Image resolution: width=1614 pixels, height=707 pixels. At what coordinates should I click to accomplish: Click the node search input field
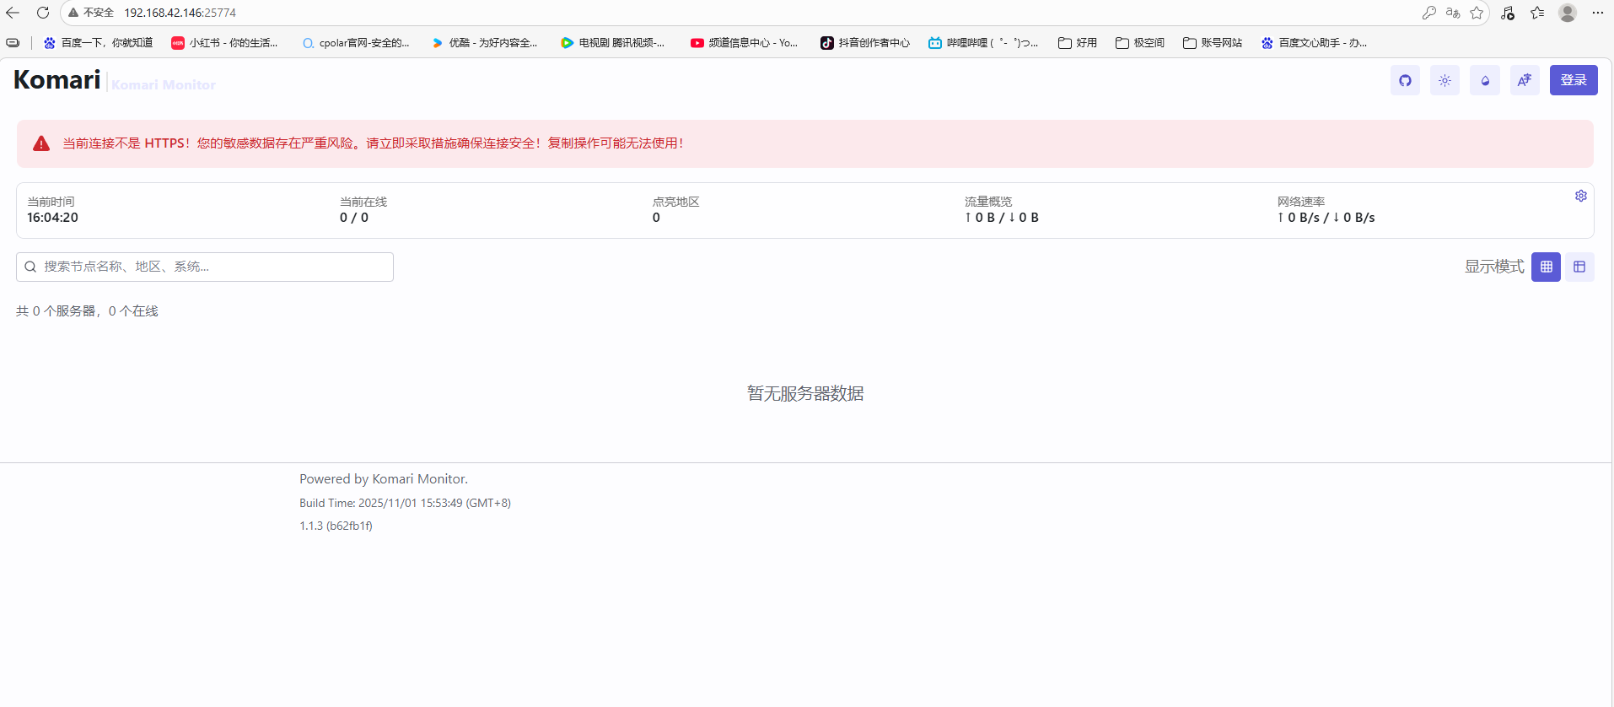(x=205, y=267)
